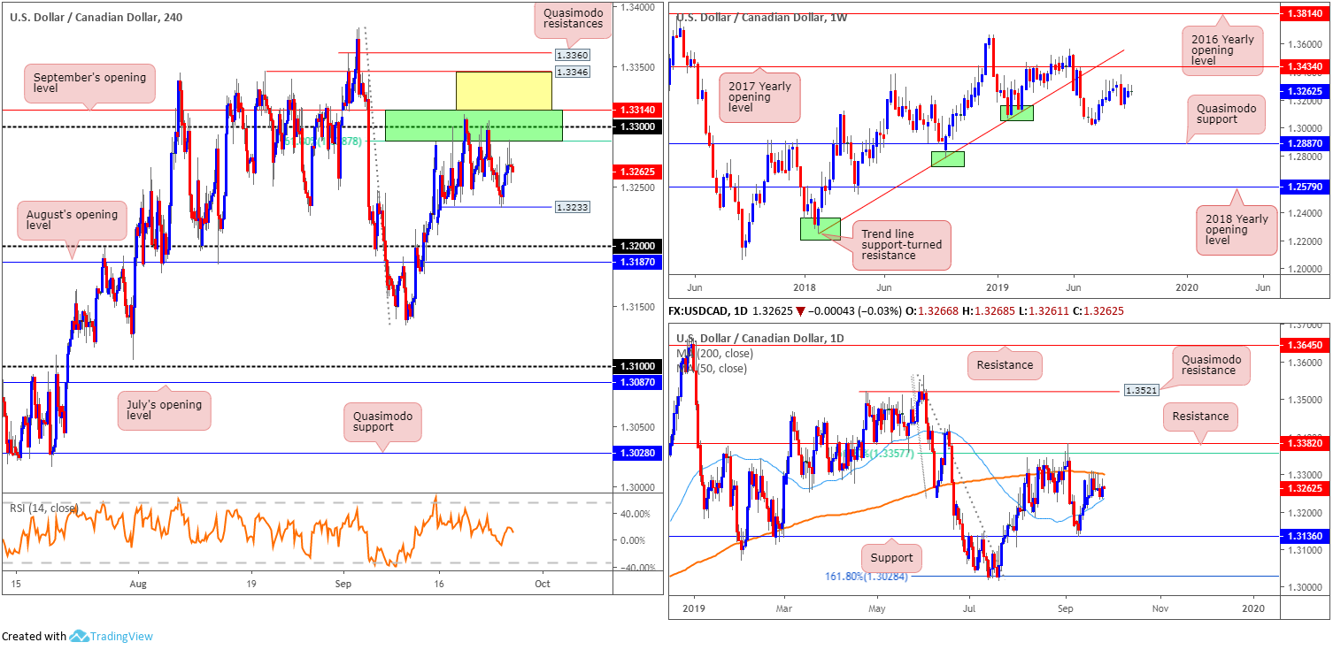Select 'Quasimodo resistance' callout on daily chart
This screenshot has height=650, width=1333.
[1210, 365]
